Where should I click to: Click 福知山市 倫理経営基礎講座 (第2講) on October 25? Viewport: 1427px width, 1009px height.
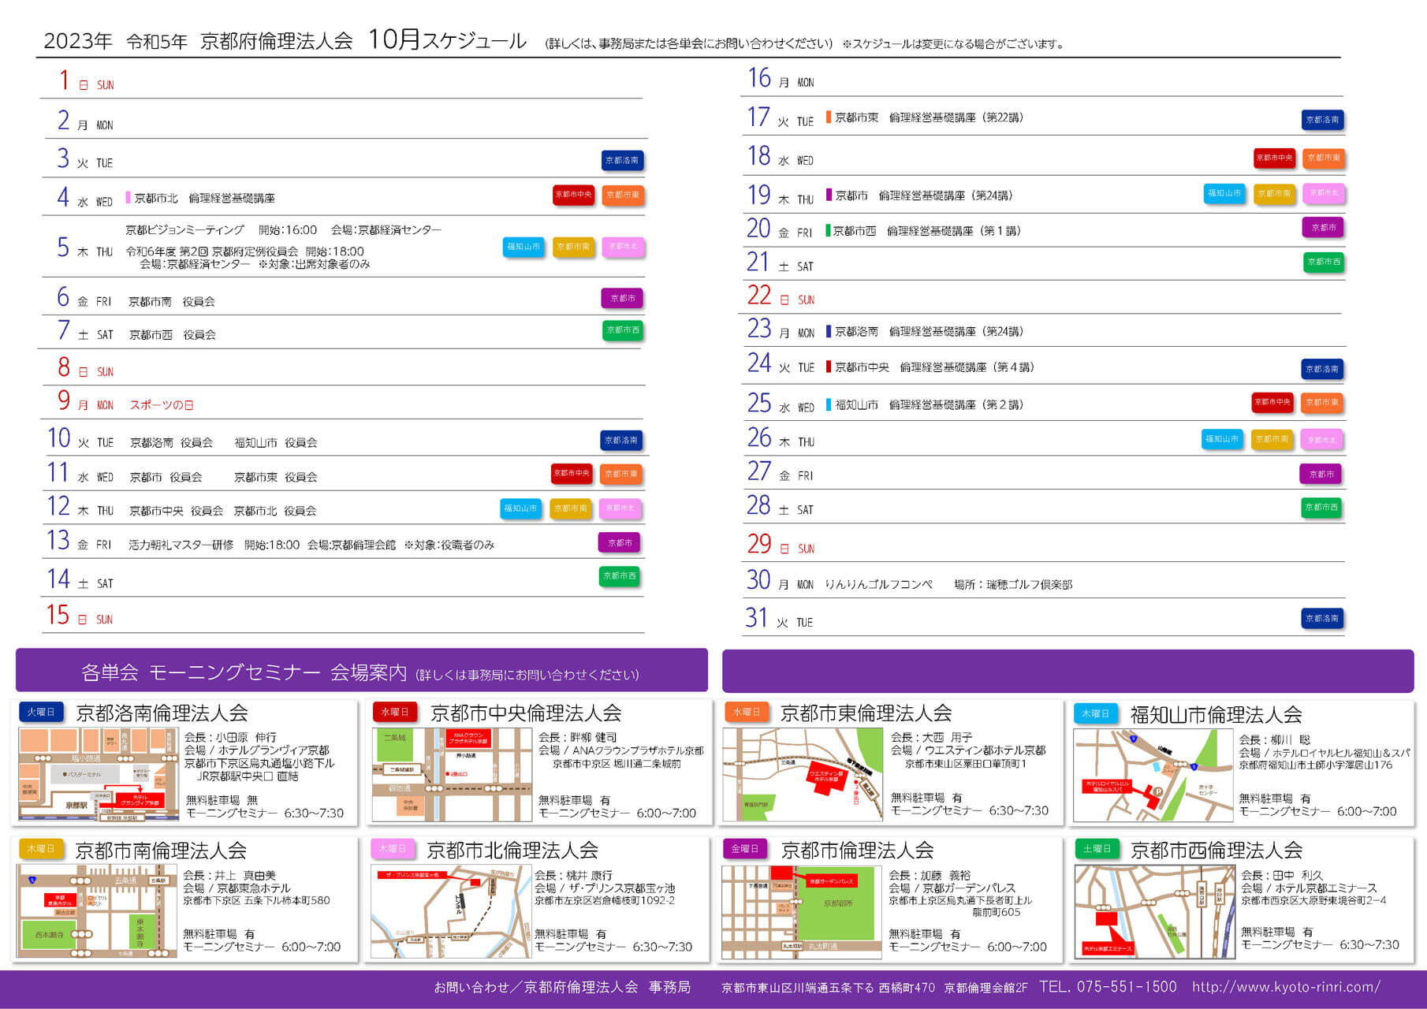tap(929, 404)
